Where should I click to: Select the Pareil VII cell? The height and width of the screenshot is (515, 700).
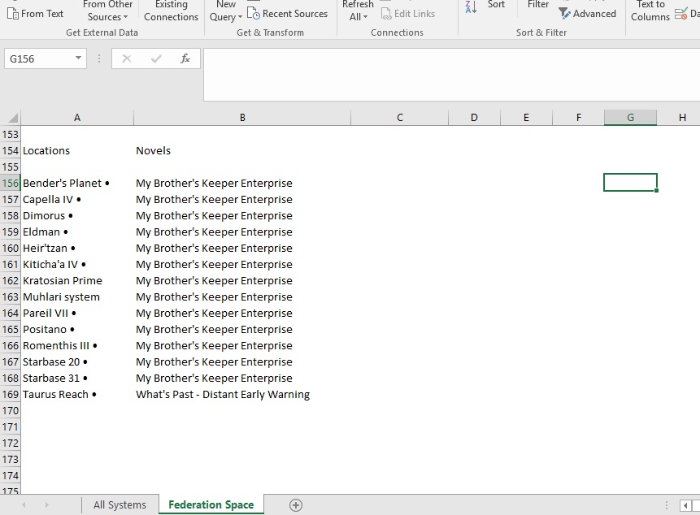point(77,314)
